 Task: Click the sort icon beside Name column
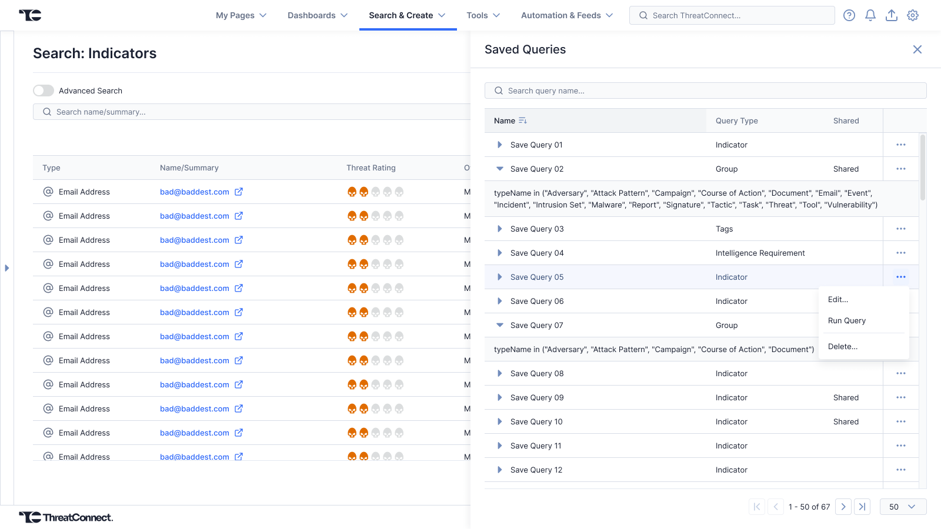(522, 120)
